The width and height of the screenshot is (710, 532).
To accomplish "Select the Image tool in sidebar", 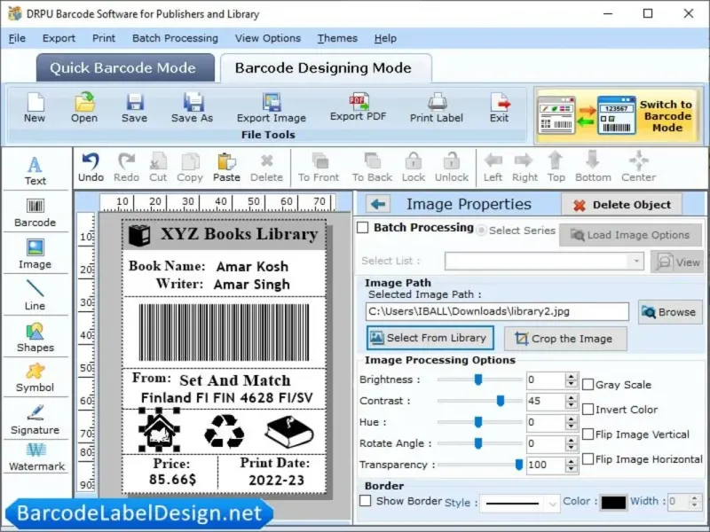I will click(35, 254).
